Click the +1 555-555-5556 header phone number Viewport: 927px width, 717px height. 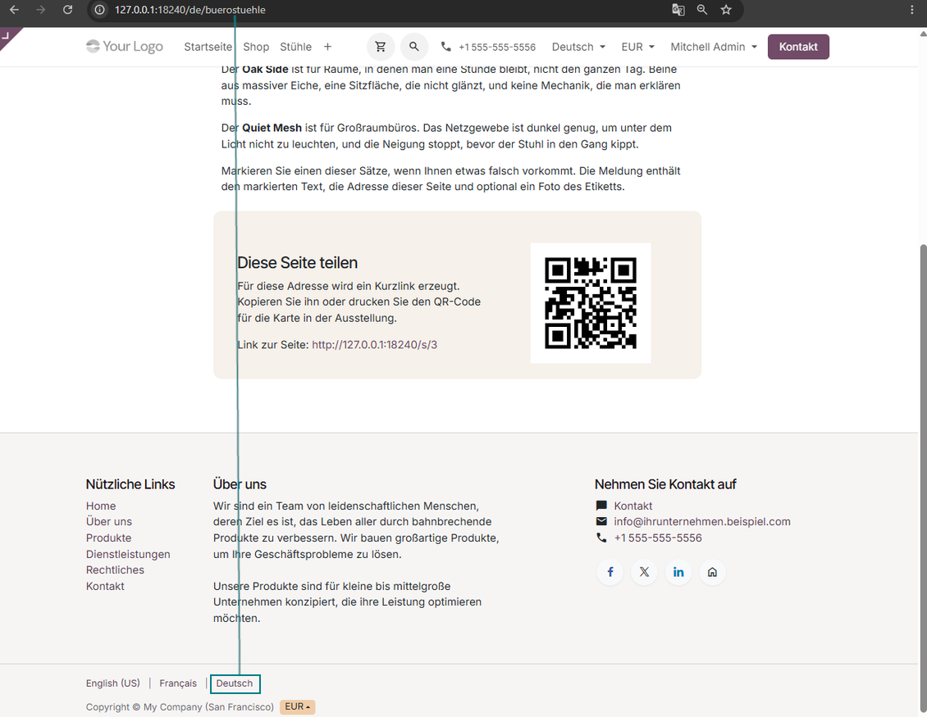pos(497,47)
